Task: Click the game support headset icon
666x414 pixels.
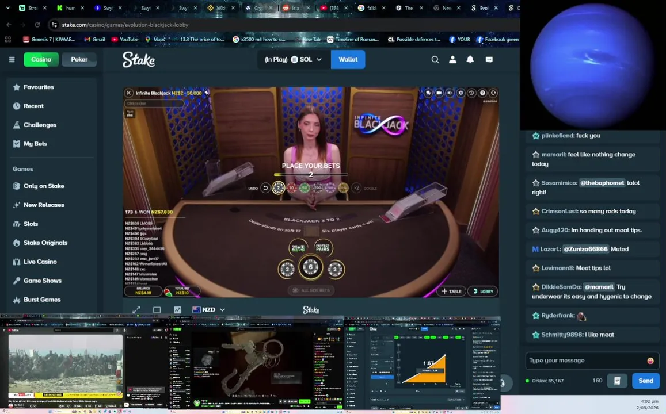Action: click(493, 93)
